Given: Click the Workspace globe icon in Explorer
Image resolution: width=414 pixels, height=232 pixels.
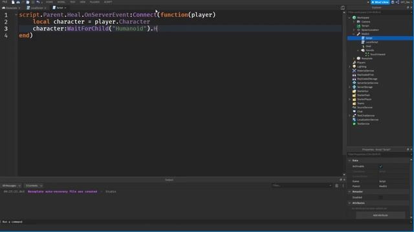Looking at the screenshot, I should 354,17.
